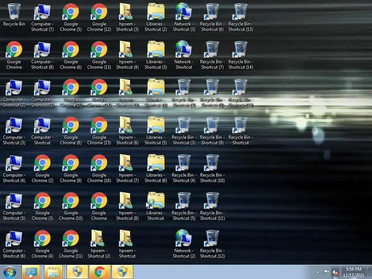Select Recycle Bin - Shortcut (10)
Image resolution: width=372 pixels, height=279 pixels.
click(212, 169)
